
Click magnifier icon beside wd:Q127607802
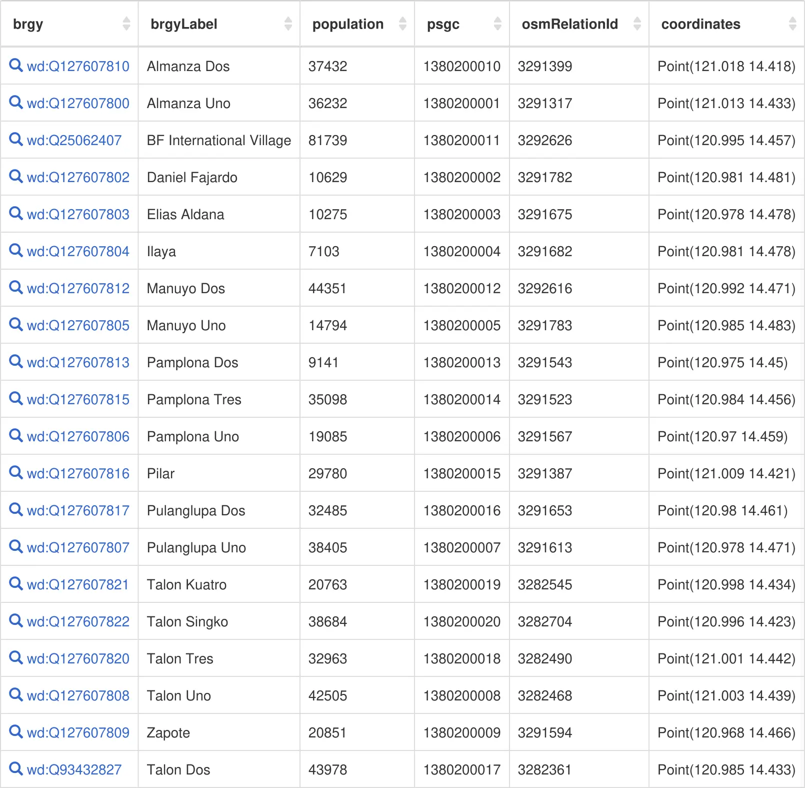[x=16, y=176]
